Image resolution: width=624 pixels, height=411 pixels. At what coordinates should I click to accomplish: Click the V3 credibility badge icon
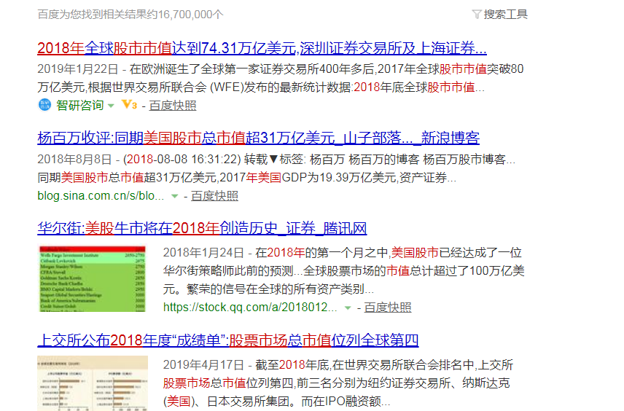[x=129, y=105]
